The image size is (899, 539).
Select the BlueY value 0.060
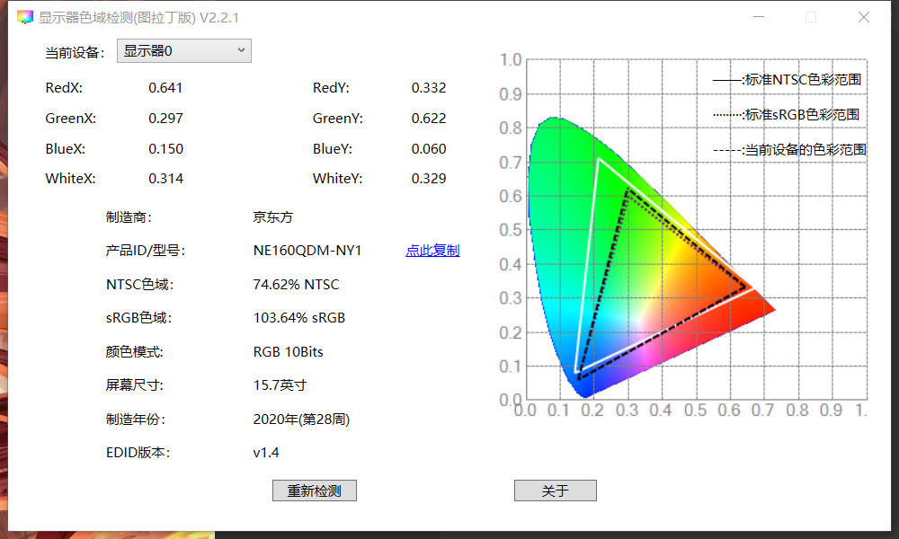tap(428, 148)
